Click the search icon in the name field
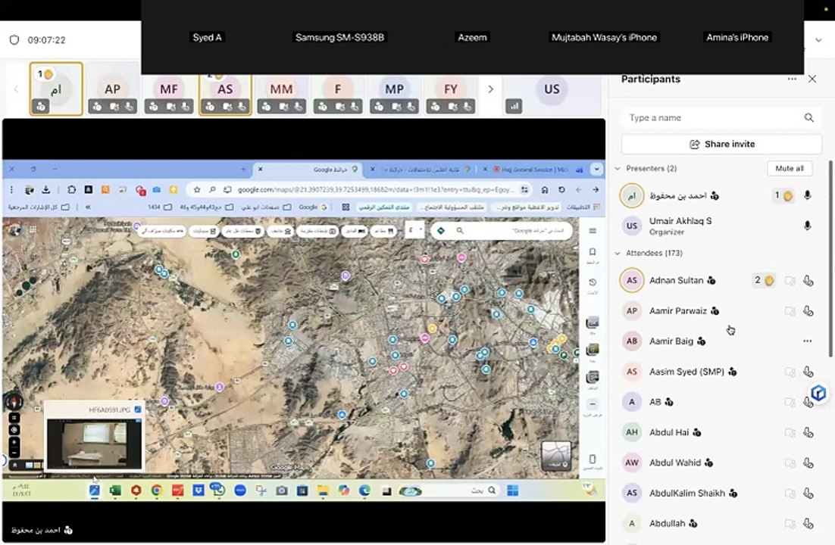Screen dimensions: 835x545 coord(809,117)
